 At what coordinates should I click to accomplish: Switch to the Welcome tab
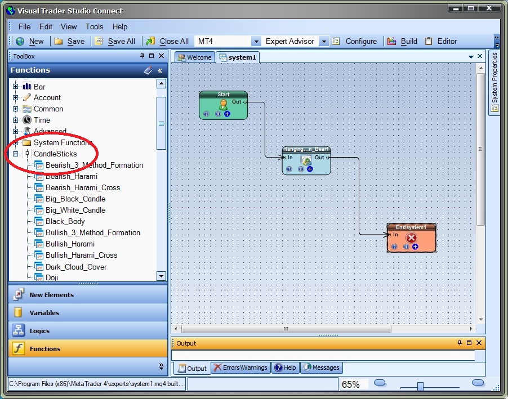pyautogui.click(x=195, y=57)
